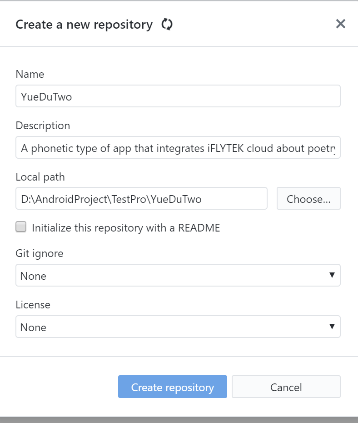Click the Local path input field
Screen dimensions: 358x423
click(141, 198)
